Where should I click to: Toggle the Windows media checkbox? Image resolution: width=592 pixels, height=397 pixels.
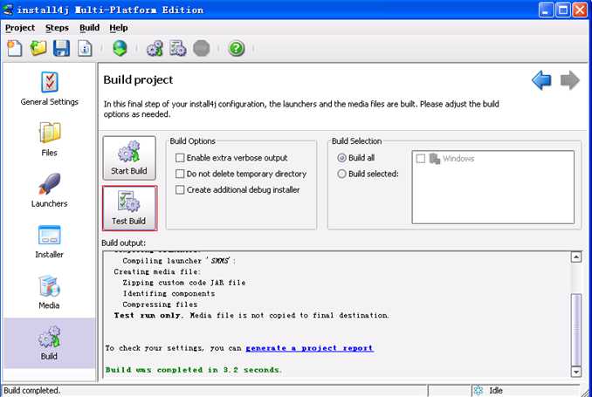(420, 159)
